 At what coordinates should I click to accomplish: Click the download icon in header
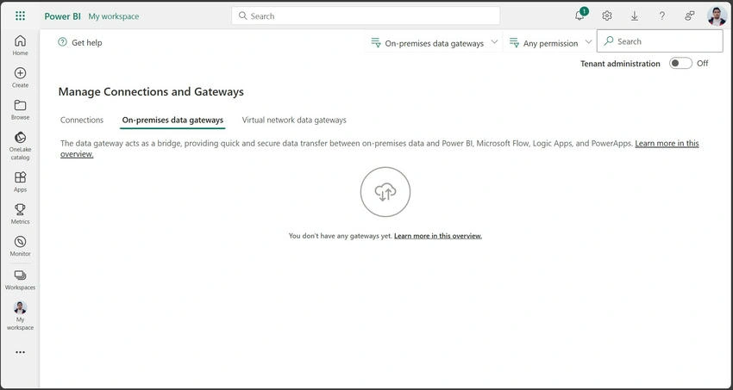pos(635,15)
